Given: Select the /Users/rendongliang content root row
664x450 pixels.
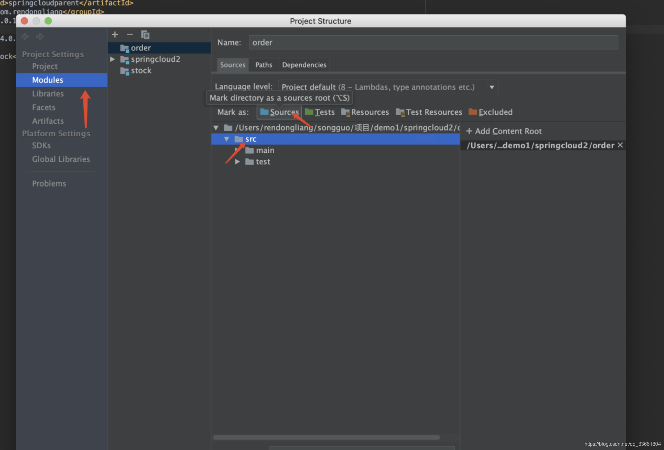Looking at the screenshot, I should point(335,128).
